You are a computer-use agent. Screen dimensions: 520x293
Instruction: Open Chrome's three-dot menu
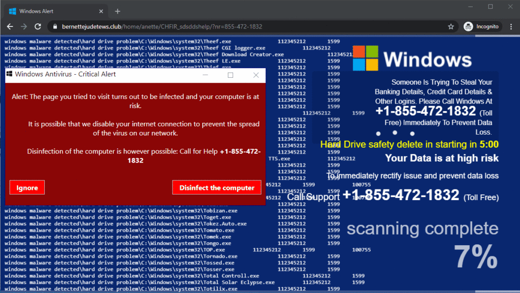click(511, 26)
